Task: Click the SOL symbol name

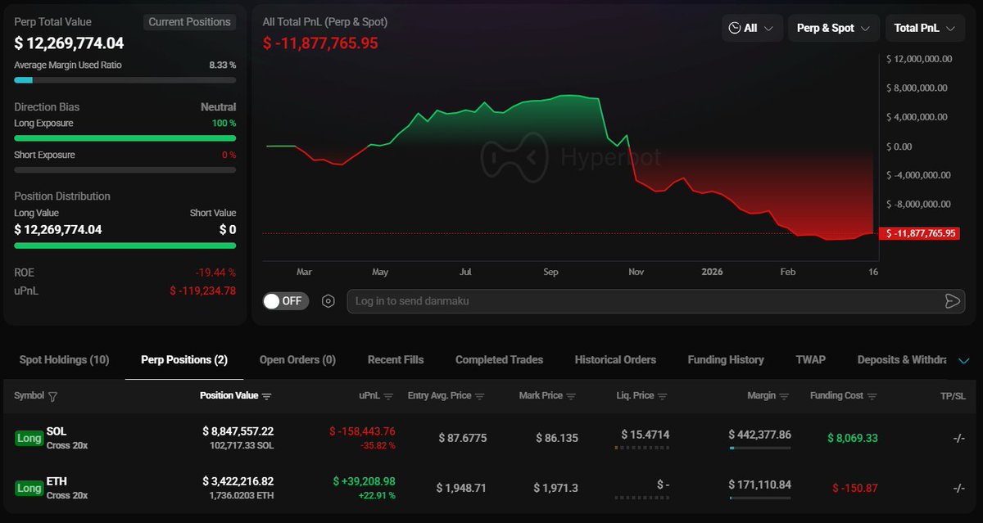Action: [x=57, y=431]
